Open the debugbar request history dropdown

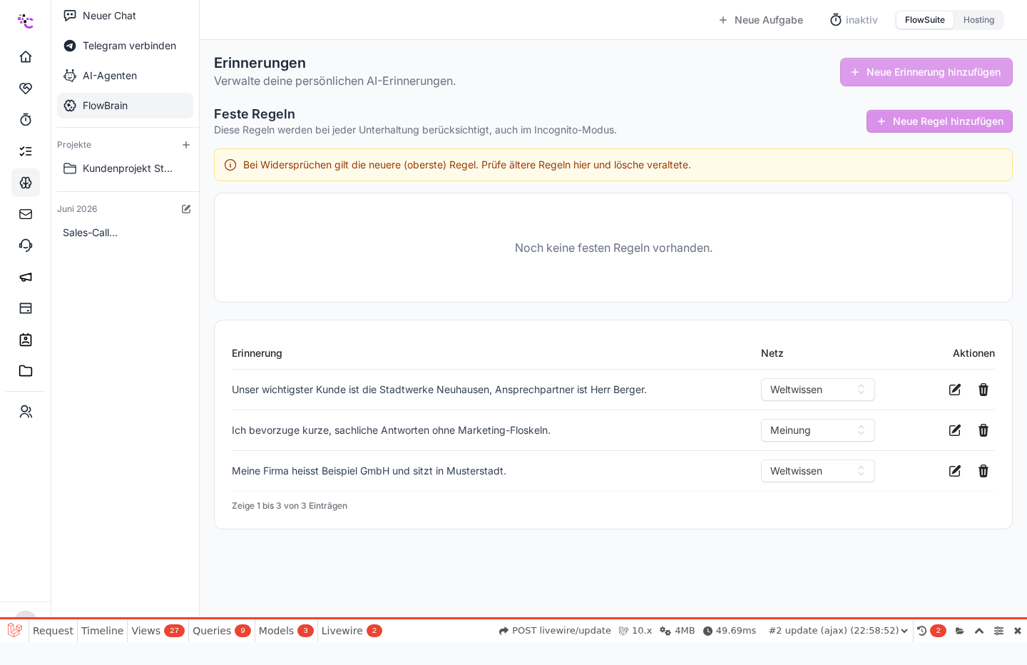click(x=838, y=631)
